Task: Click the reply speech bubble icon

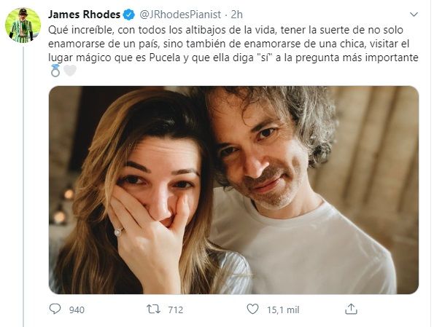Action: 55,309
